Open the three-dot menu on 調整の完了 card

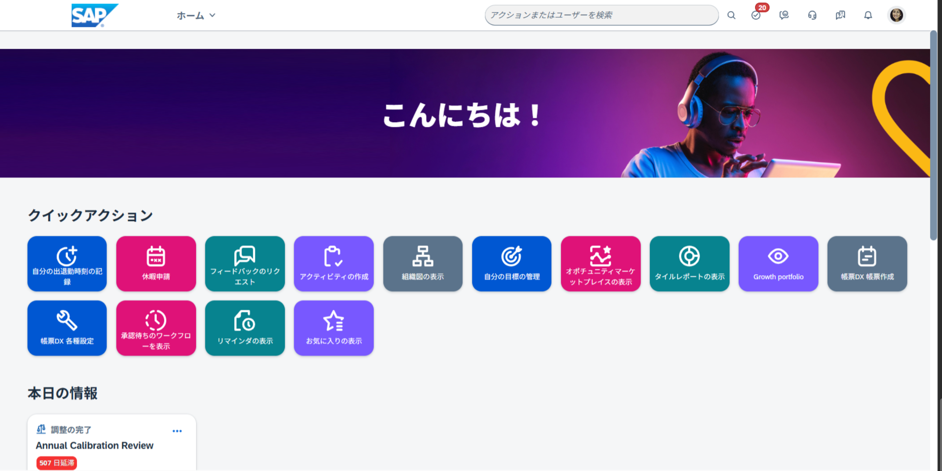pyautogui.click(x=177, y=431)
